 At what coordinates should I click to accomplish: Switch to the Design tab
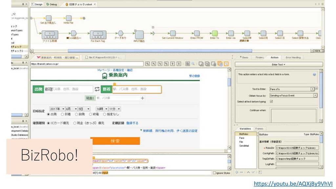pyautogui.click(x=37, y=4)
